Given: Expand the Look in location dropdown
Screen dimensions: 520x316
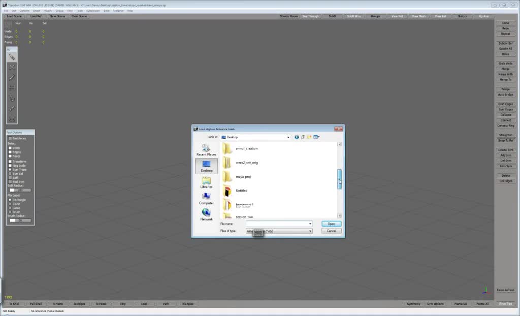Looking at the screenshot, I should pos(288,137).
